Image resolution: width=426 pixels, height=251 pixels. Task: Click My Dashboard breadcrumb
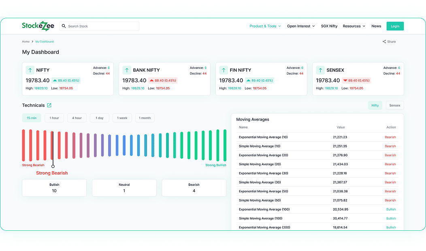[45, 42]
